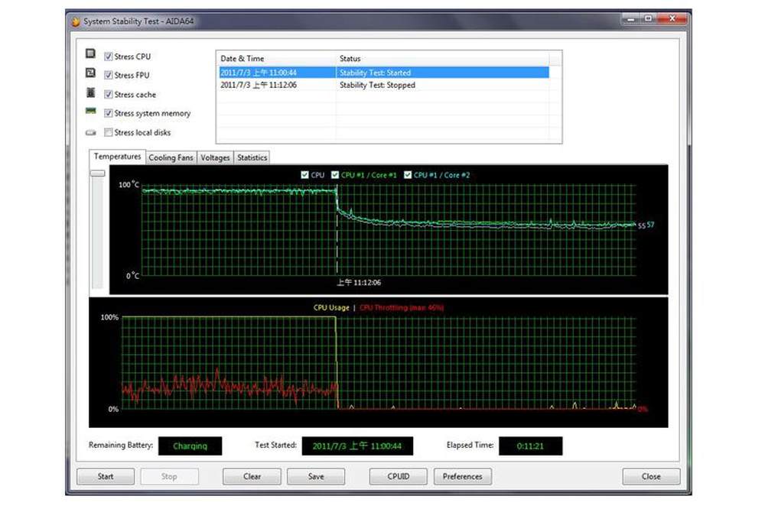This screenshot has height=509, width=765.
Task: Click the CPU Throttling legend label
Action: coord(402,308)
